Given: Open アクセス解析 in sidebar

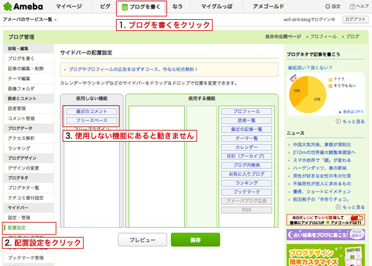Looking at the screenshot, I should click(x=29, y=138).
